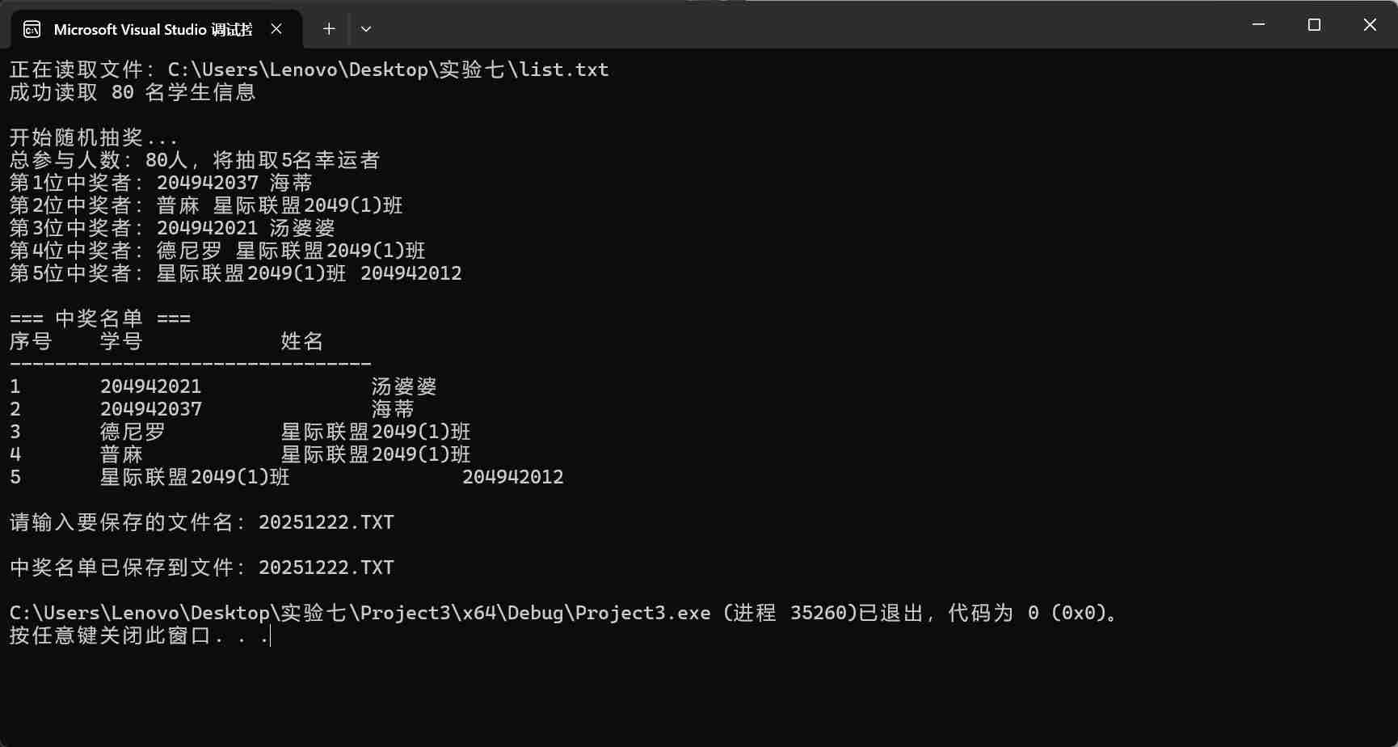Click the line showing 80 students read
Image resolution: width=1398 pixels, height=747 pixels.
point(133,92)
